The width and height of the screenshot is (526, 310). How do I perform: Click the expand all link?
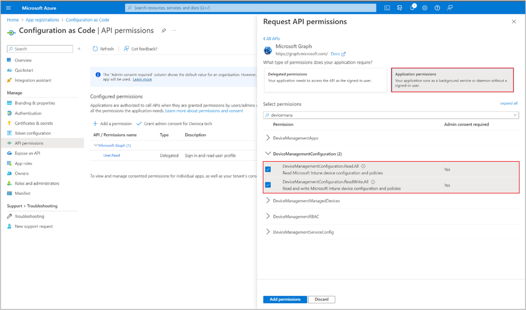pyautogui.click(x=509, y=103)
